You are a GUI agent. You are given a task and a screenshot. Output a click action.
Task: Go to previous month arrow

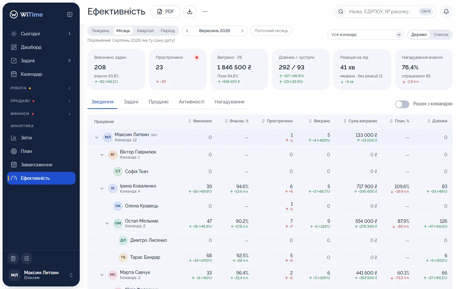187,31
